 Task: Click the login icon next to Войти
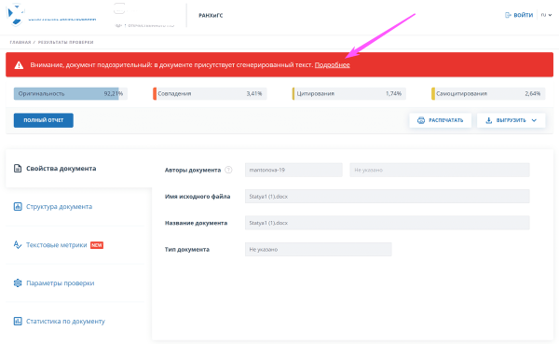pyautogui.click(x=508, y=15)
